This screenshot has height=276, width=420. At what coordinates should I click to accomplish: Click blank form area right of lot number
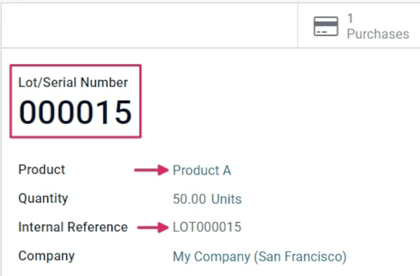[x=273, y=104]
